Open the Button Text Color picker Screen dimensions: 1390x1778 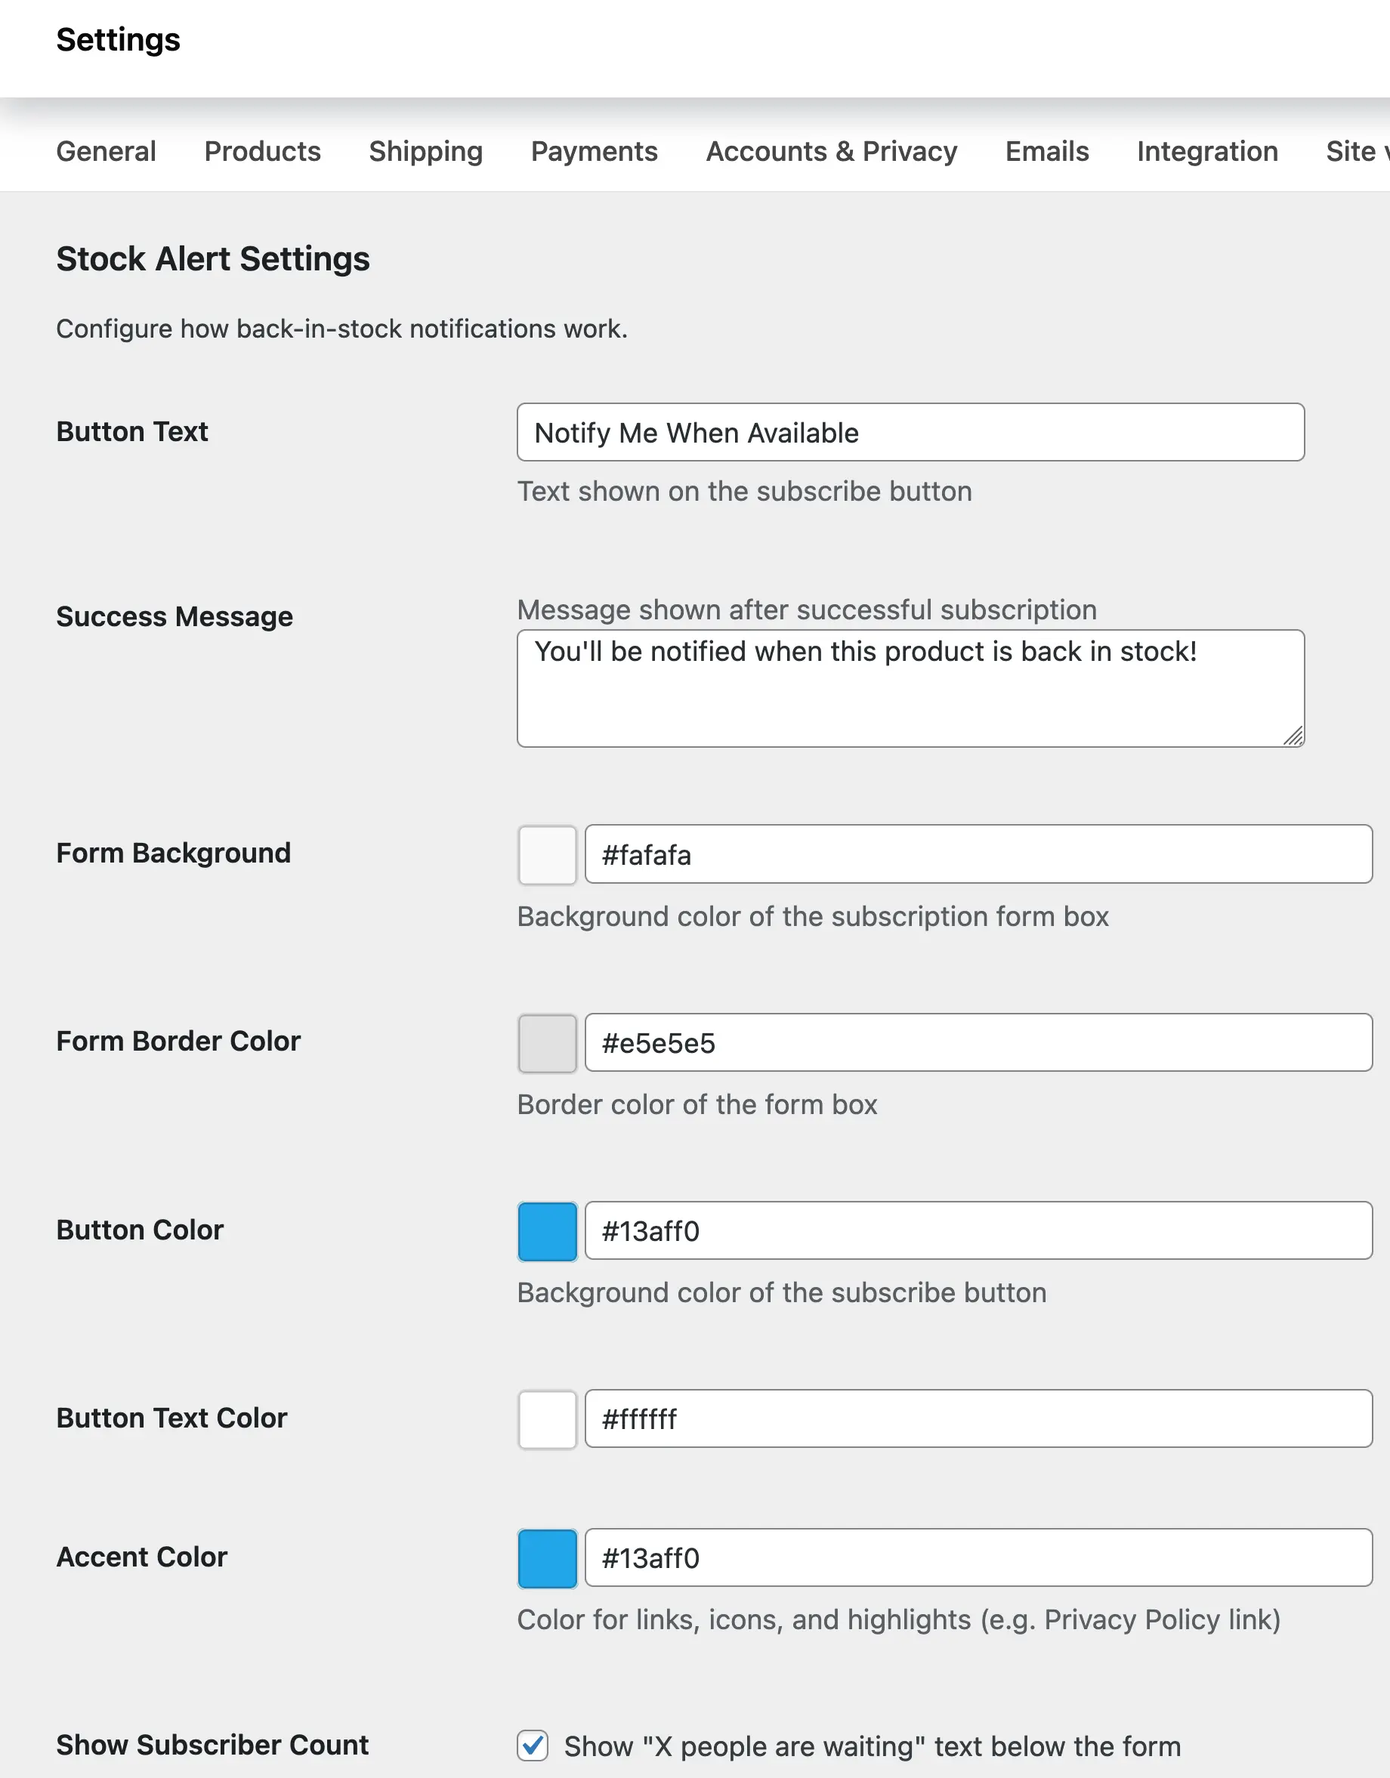546,1419
